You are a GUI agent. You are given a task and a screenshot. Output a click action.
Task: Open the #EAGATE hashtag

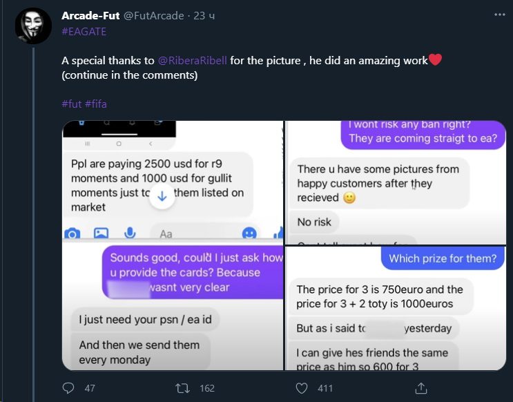tap(83, 31)
